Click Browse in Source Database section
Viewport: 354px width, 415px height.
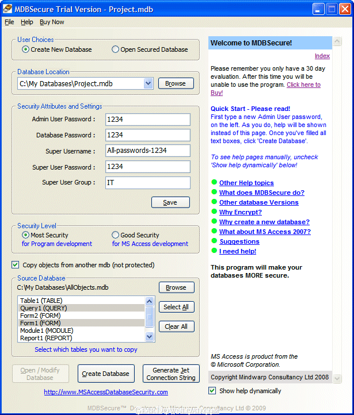(x=177, y=288)
